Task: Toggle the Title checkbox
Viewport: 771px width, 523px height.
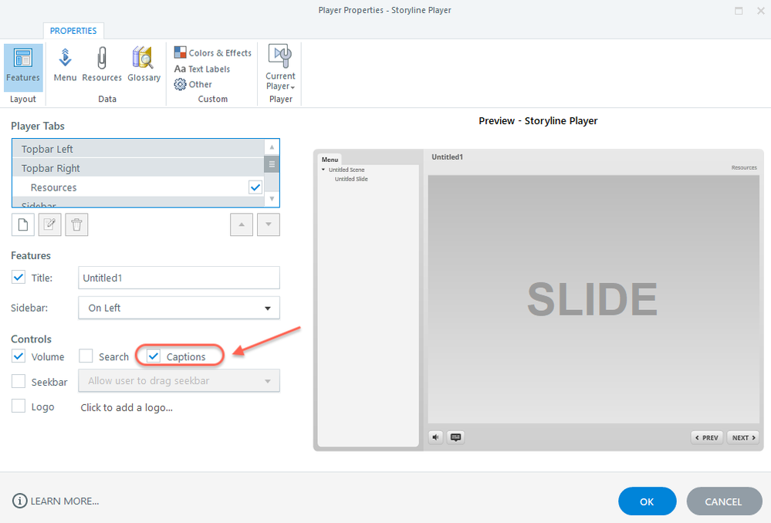Action: pos(19,277)
